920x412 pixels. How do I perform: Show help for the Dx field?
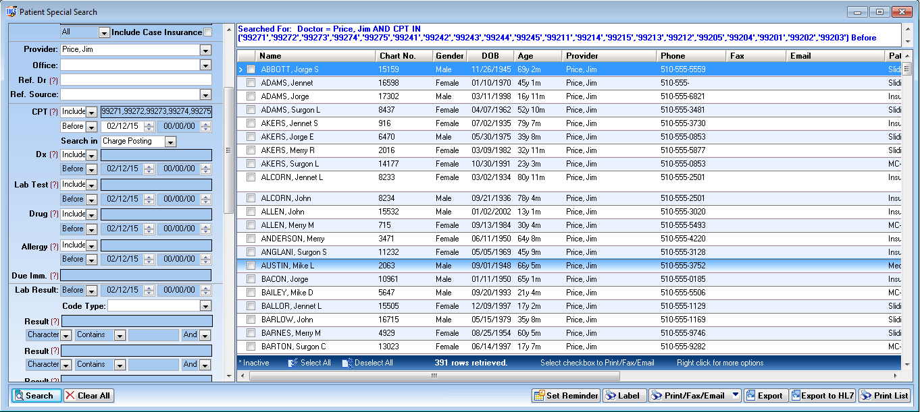pyautogui.click(x=54, y=155)
